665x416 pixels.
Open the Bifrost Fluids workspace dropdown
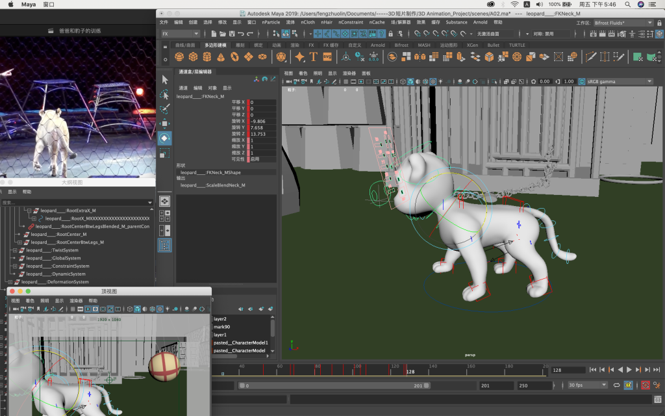(623, 23)
